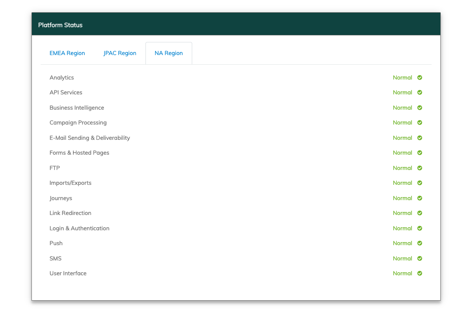This screenshot has height=312, width=453.
Task: Click the Normal status text for Imports/Exports
Action: (x=402, y=183)
